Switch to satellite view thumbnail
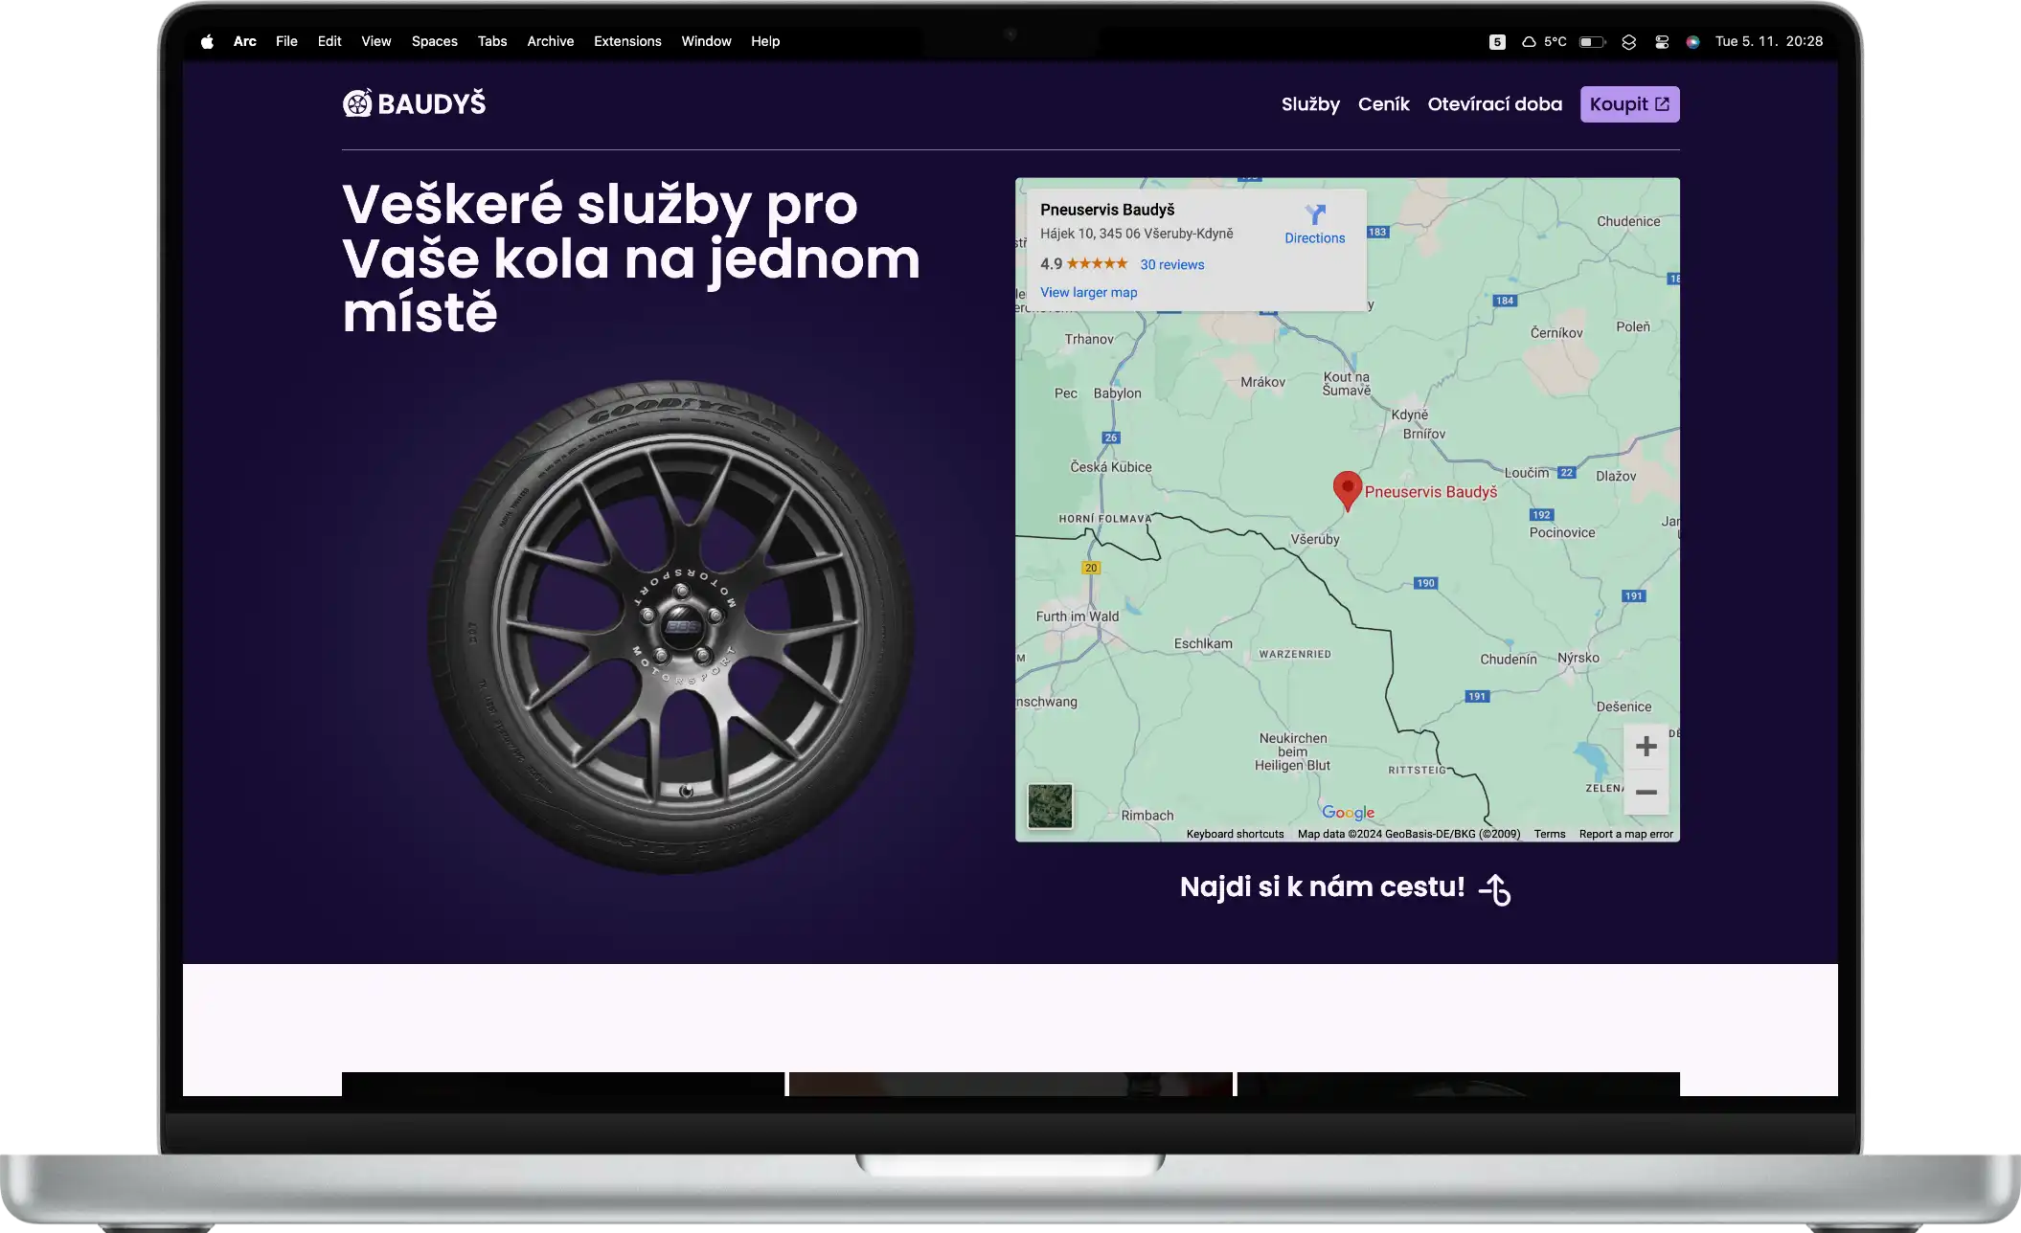This screenshot has height=1233, width=2021. click(x=1050, y=806)
